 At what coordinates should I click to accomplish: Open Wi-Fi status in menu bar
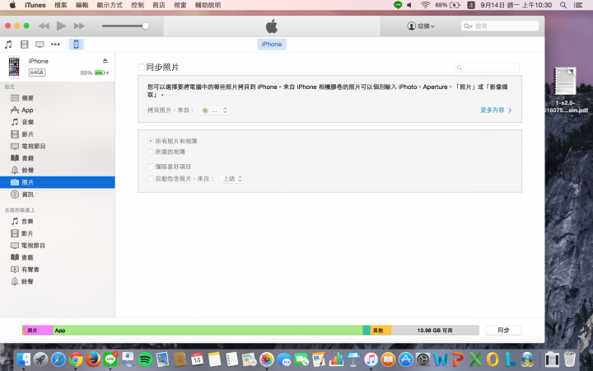pyautogui.click(x=425, y=5)
